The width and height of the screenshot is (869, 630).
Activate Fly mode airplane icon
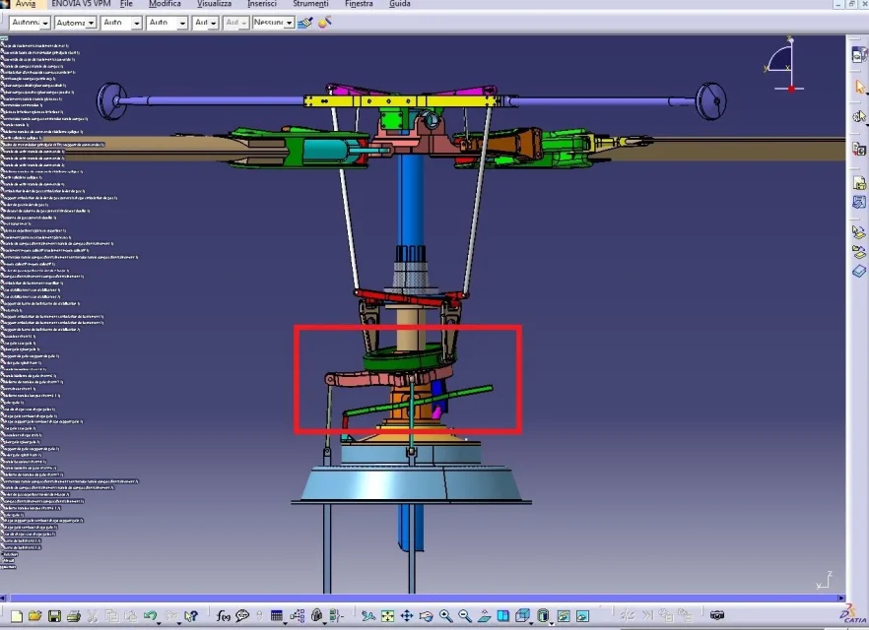click(368, 615)
